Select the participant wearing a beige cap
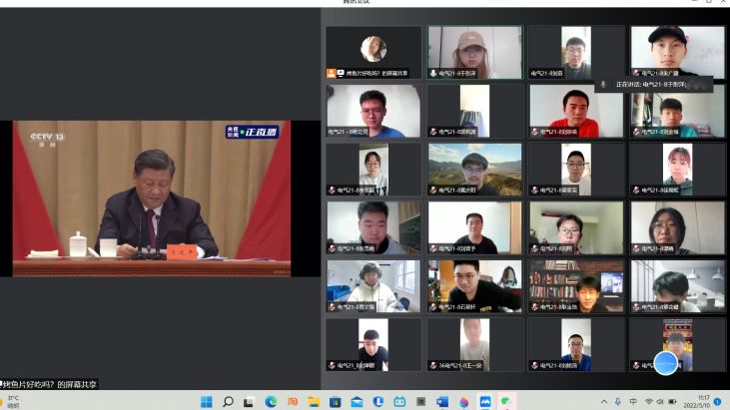The height and width of the screenshot is (410, 730). (475, 52)
